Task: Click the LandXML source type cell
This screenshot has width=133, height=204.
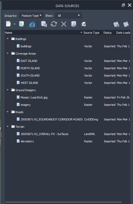Action: 90,134
